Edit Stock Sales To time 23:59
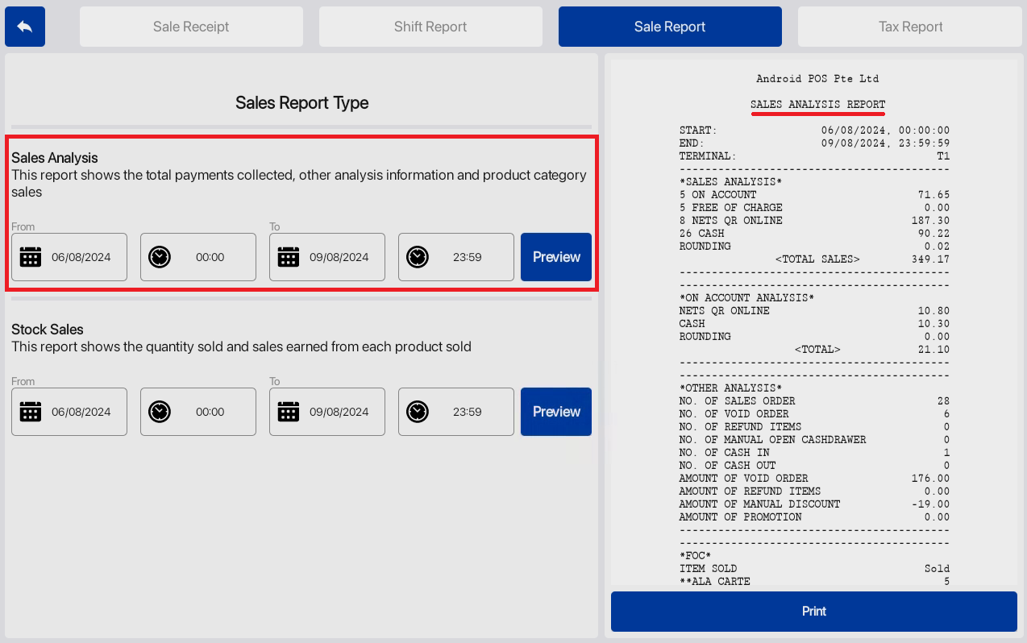Screen dimensions: 1027x643 coord(456,412)
